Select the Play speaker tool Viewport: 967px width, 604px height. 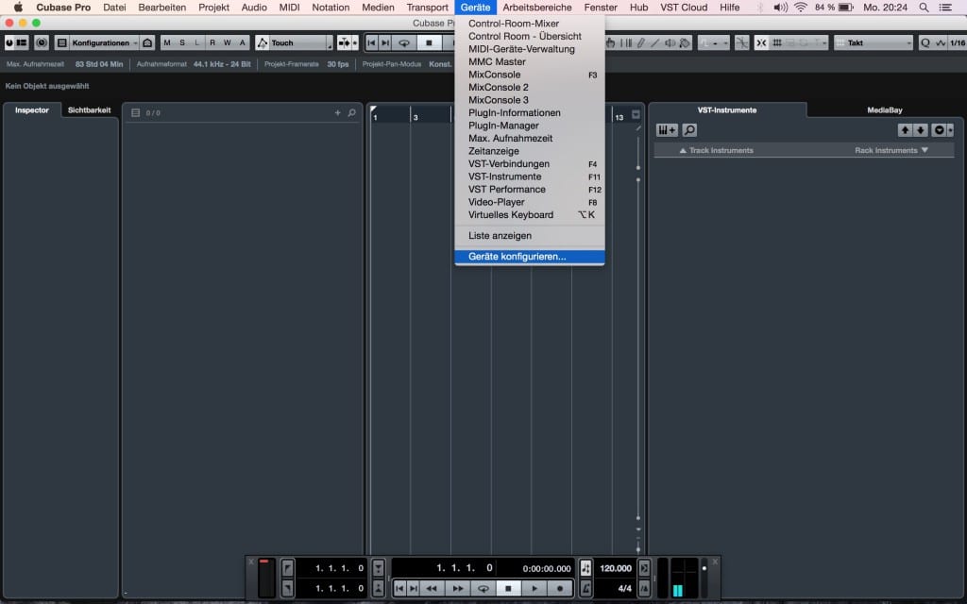[x=670, y=43]
